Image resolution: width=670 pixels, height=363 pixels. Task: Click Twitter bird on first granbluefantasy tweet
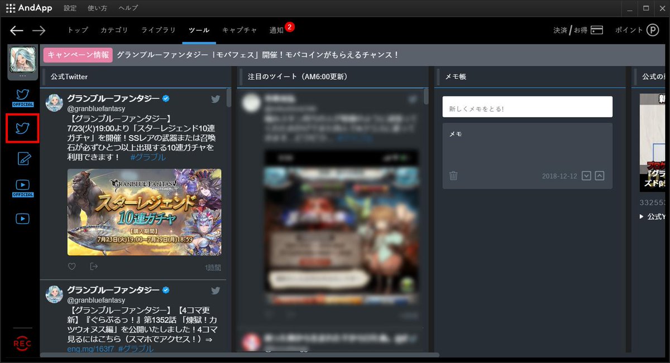216,99
